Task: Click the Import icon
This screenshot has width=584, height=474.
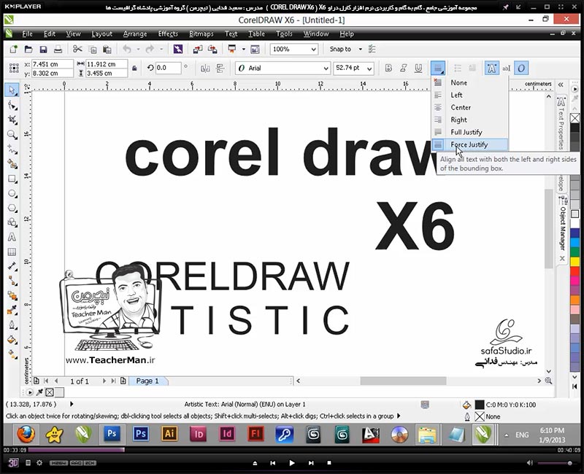Action: pyautogui.click(x=198, y=49)
